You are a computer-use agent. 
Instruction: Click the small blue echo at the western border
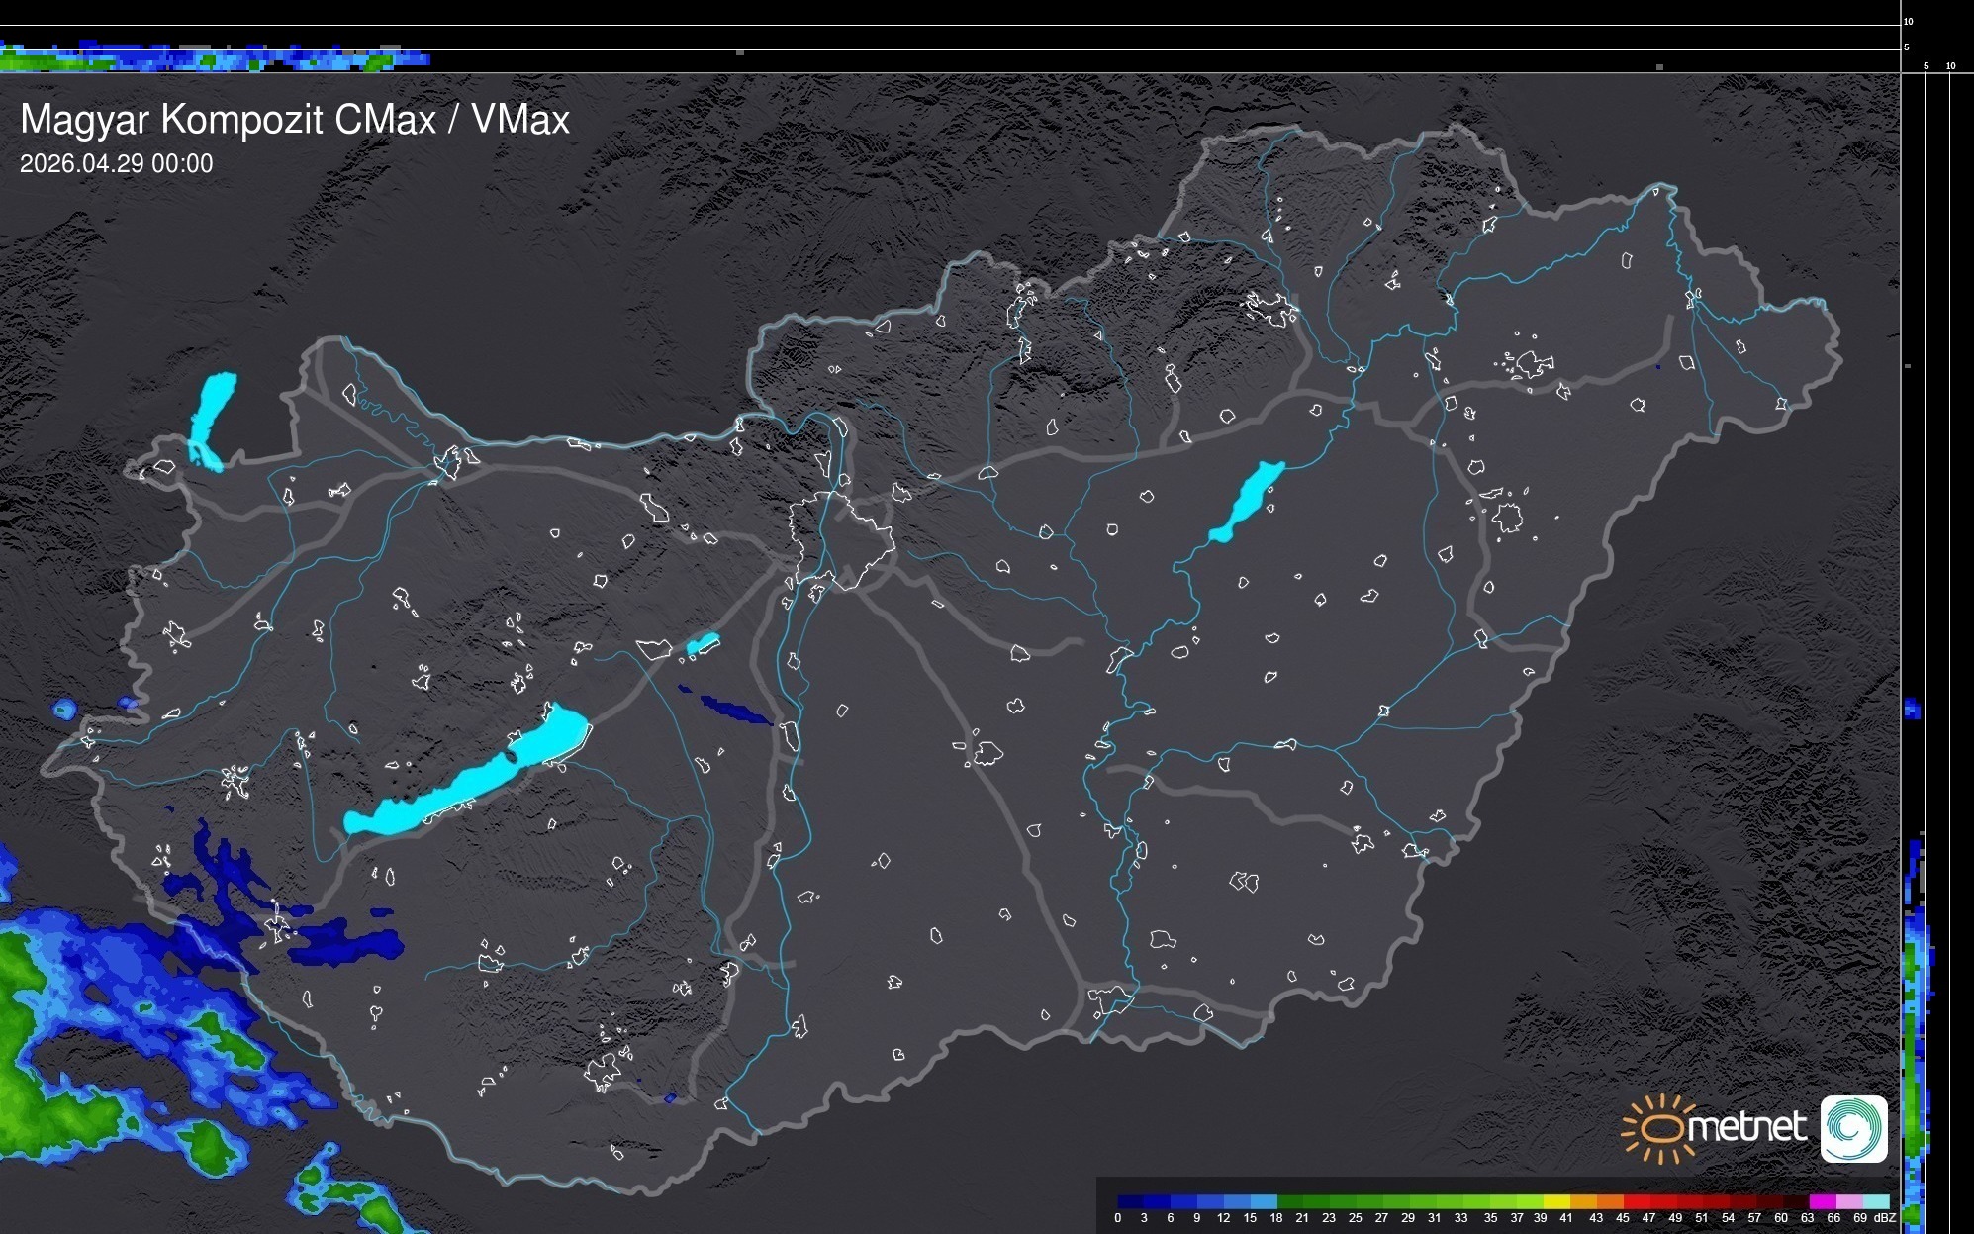pyautogui.click(x=65, y=709)
